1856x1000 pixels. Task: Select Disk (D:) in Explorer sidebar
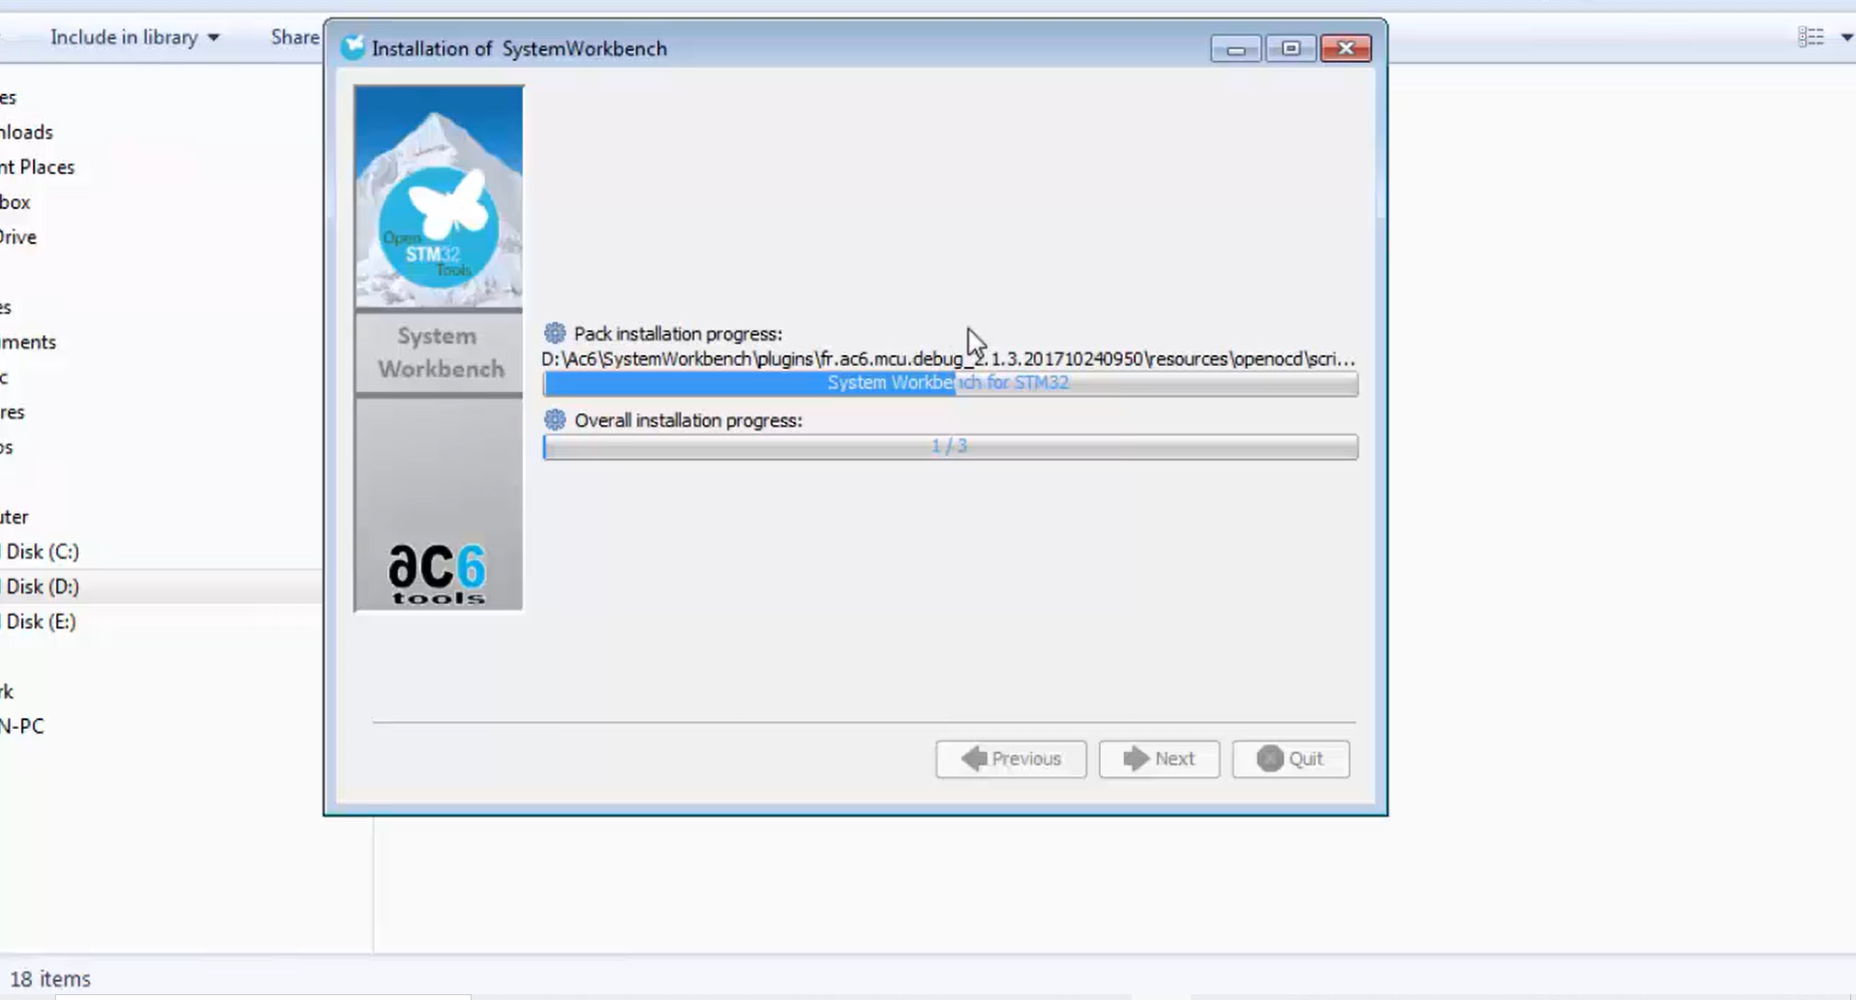tap(43, 587)
